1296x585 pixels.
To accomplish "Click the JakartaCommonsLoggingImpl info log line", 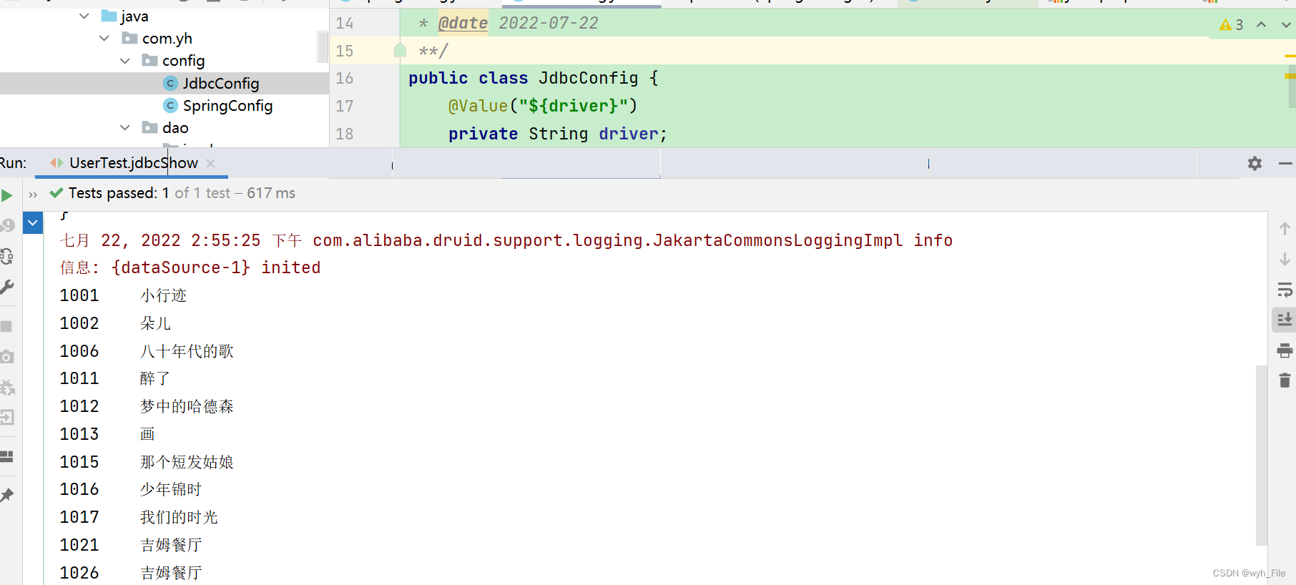I will [506, 240].
